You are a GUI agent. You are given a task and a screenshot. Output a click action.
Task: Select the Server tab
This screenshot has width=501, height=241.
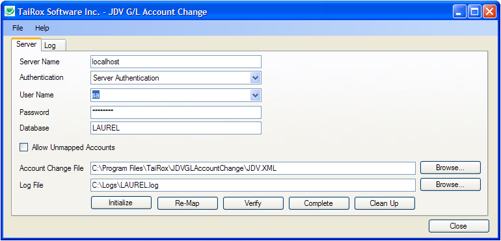coord(26,44)
